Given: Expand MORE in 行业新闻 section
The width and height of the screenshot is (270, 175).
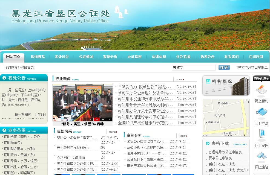Looking at the screenshot, I should point(180,79).
